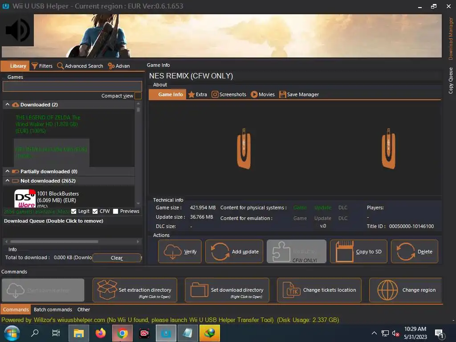Screen dimensions: 456x342
Task: Click the Add update button
Action: (x=234, y=252)
